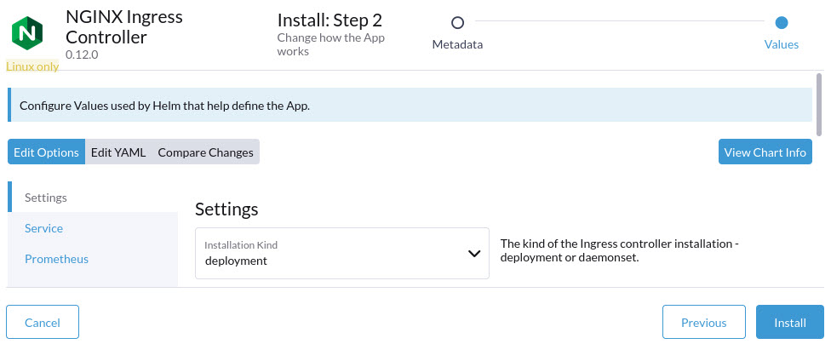Click the NGINX green hexagon logo
Screen dimensions: 831x344
pos(27,32)
